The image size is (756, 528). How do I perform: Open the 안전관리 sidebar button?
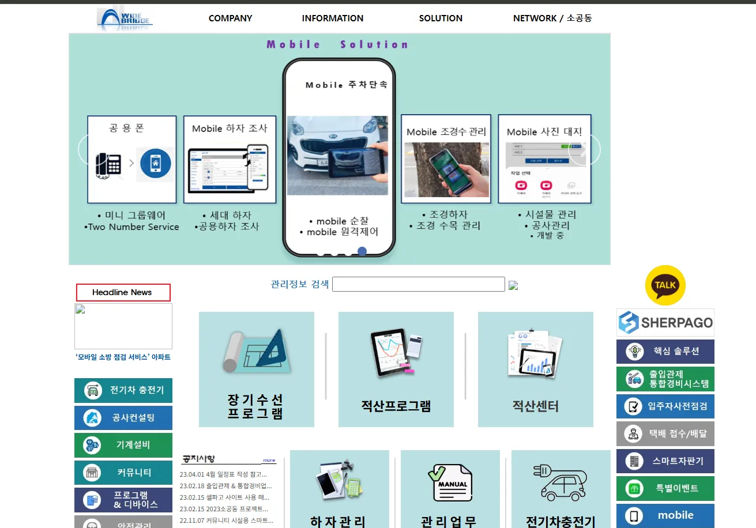pyautogui.click(x=123, y=522)
